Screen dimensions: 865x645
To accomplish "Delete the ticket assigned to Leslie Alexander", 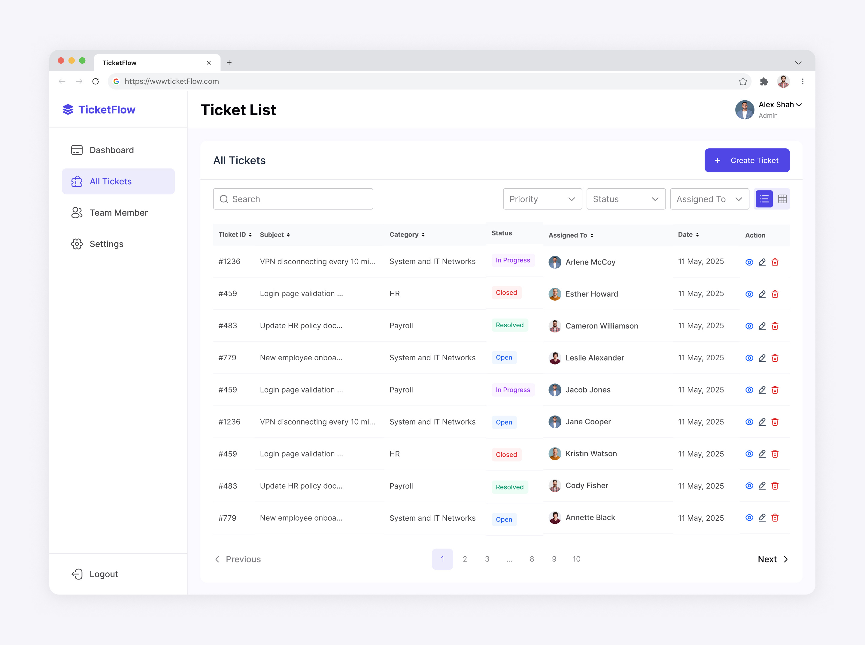I will tap(775, 358).
